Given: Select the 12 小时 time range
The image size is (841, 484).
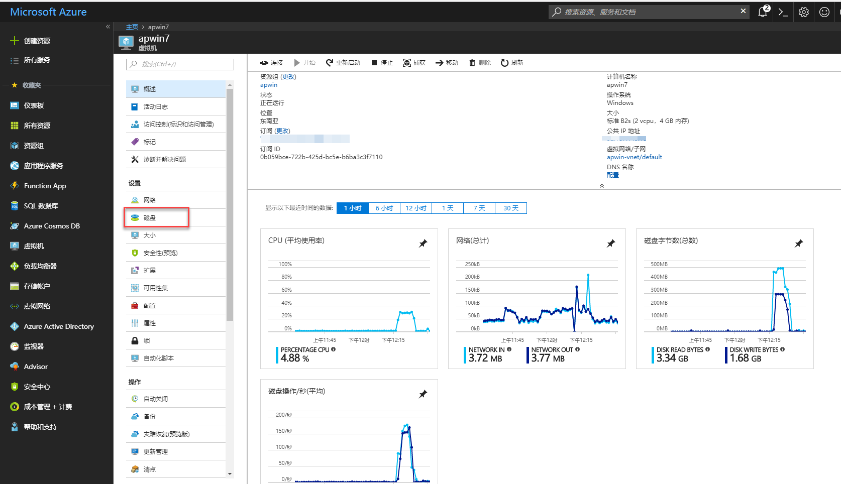Looking at the screenshot, I should (x=416, y=208).
